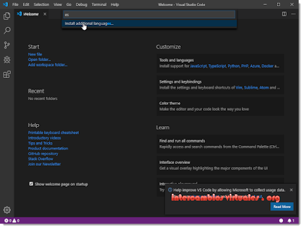Click the Atom keybindings link

tap(264, 88)
